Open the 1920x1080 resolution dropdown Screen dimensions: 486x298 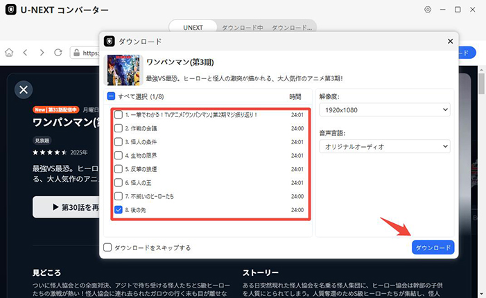[x=385, y=110]
